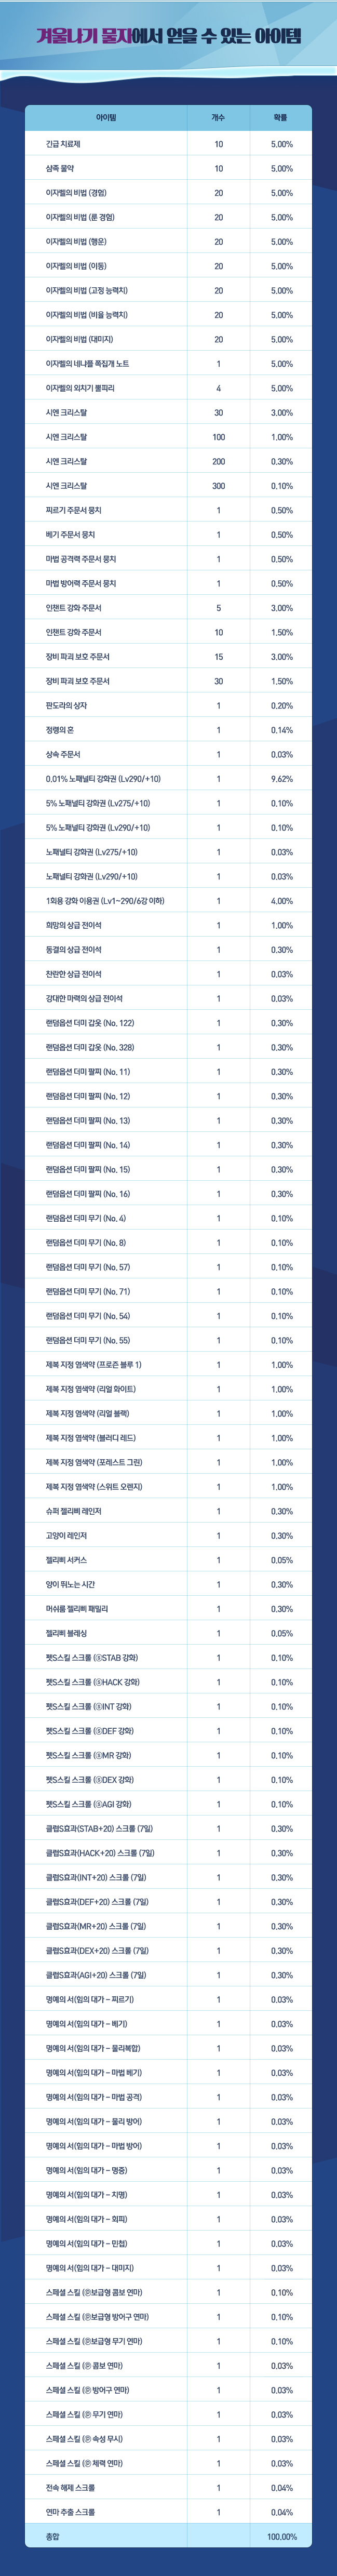Click the 확률 column header
Screen dimensions: 337x2576
pyautogui.click(x=280, y=118)
